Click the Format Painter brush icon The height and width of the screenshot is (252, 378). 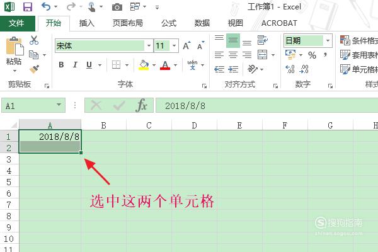[x=34, y=69]
